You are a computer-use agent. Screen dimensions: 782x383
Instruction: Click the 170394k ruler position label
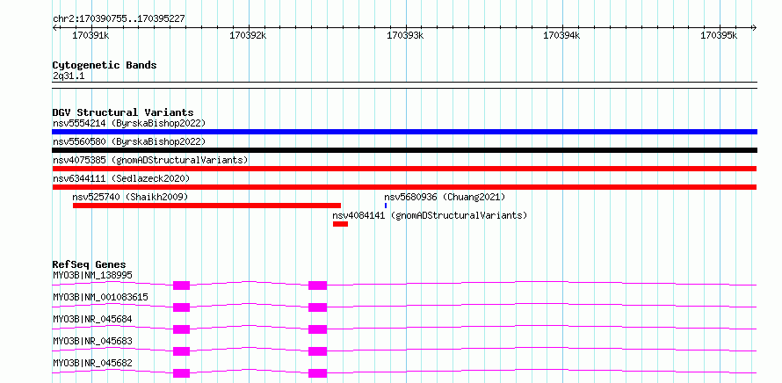[561, 35]
